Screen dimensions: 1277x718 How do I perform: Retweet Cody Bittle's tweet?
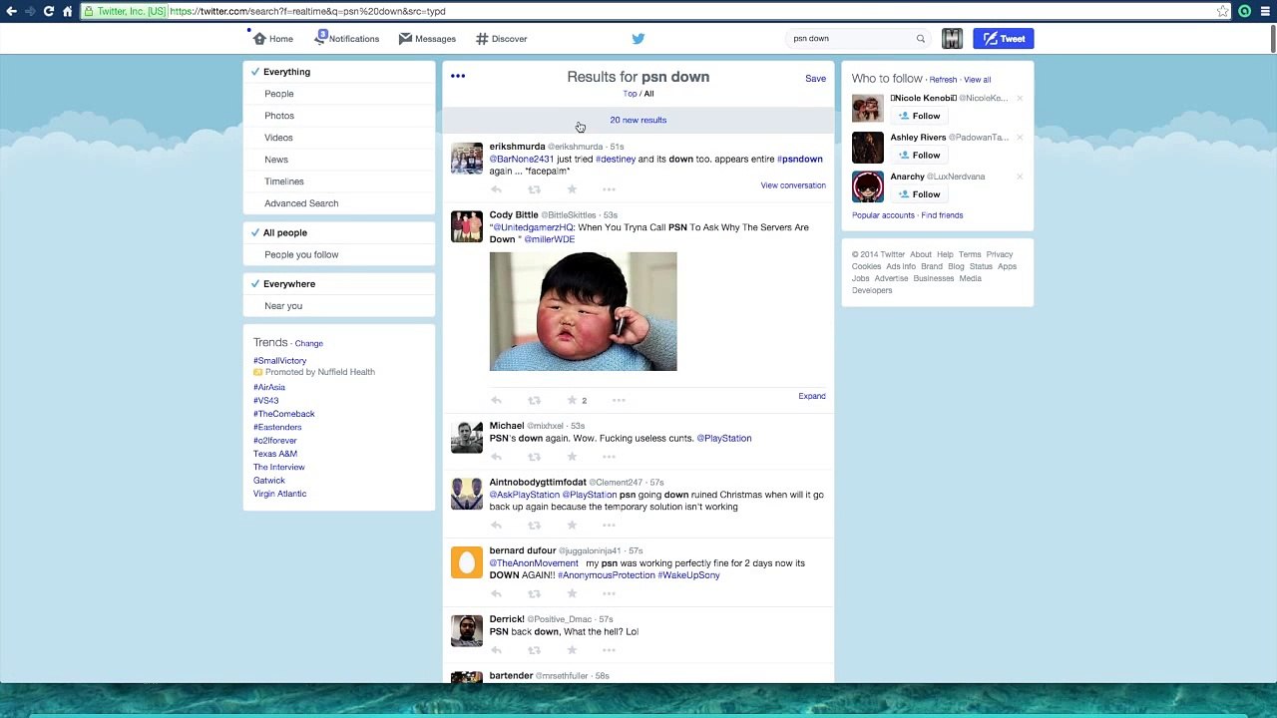point(534,400)
